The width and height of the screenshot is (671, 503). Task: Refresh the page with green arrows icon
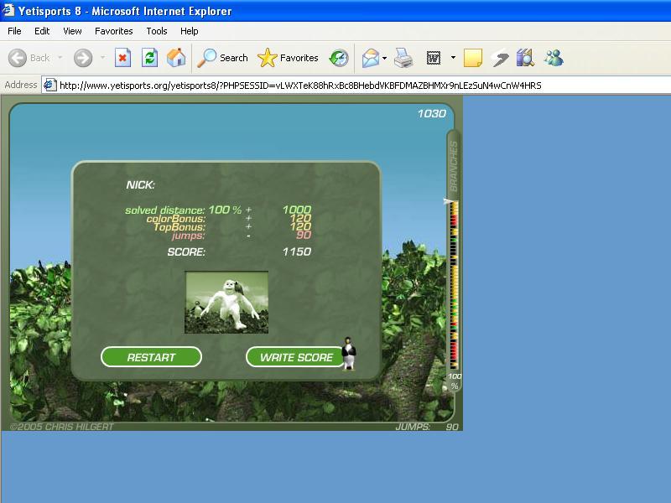click(x=150, y=58)
